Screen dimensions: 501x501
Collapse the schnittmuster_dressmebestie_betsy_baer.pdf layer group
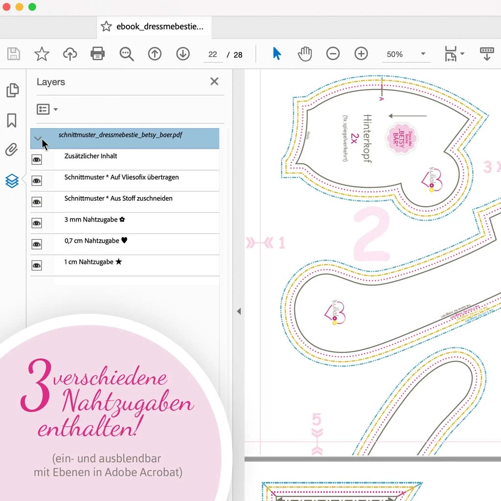(38, 138)
